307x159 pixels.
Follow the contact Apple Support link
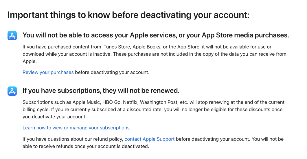tap(149, 139)
